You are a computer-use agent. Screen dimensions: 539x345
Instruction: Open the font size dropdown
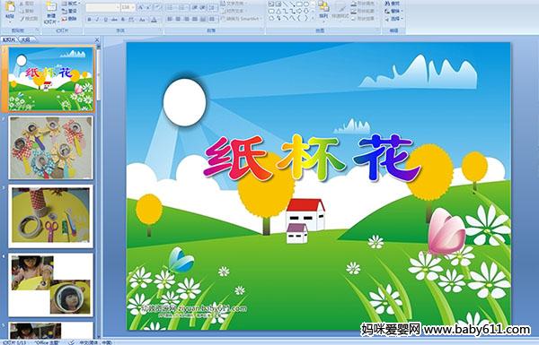point(133,7)
